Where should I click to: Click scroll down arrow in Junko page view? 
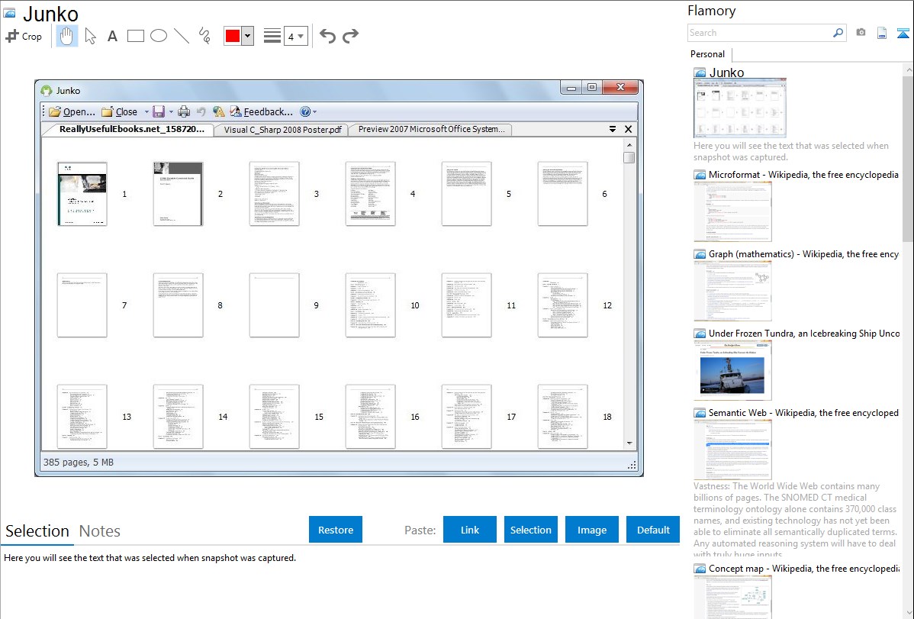(629, 443)
